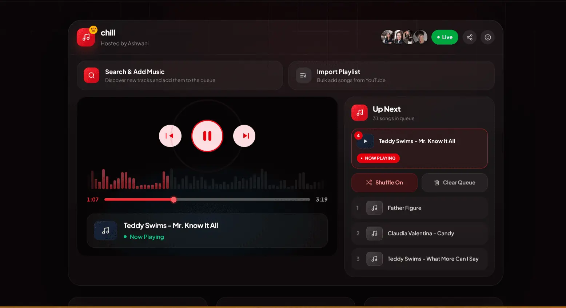Select Claudia Valentina - Candy in the queue
The image size is (566, 308).
point(420,234)
